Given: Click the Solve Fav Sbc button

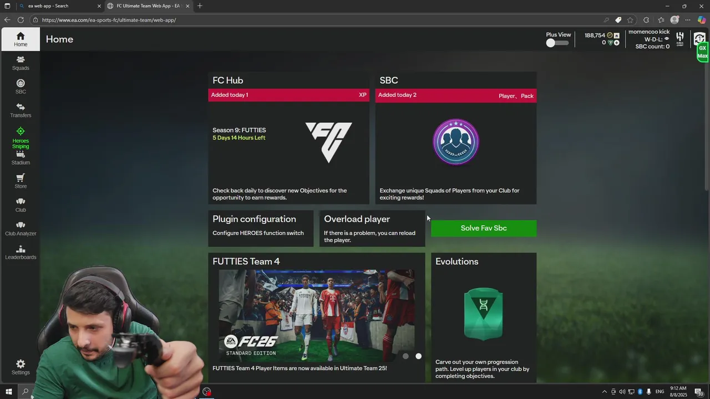Looking at the screenshot, I should (x=484, y=228).
